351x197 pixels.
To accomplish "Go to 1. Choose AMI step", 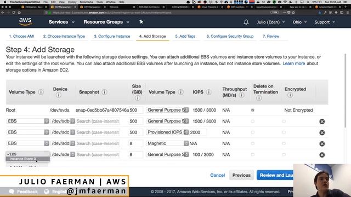I will point(21,36).
